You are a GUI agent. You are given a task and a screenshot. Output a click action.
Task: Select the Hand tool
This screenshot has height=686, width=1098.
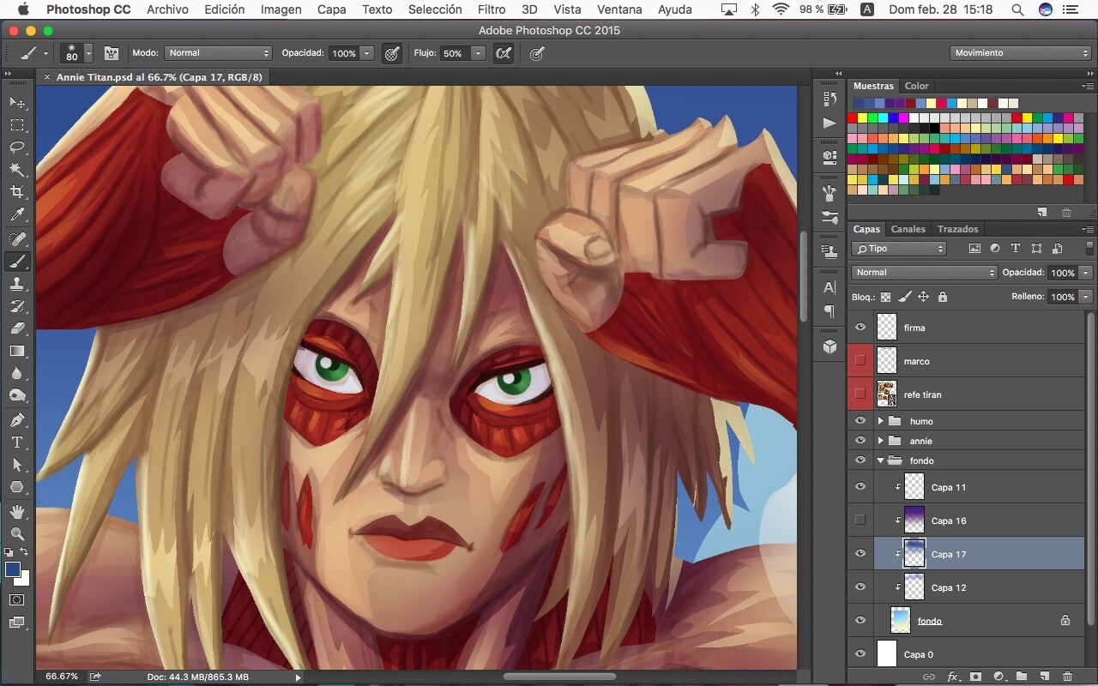click(17, 512)
